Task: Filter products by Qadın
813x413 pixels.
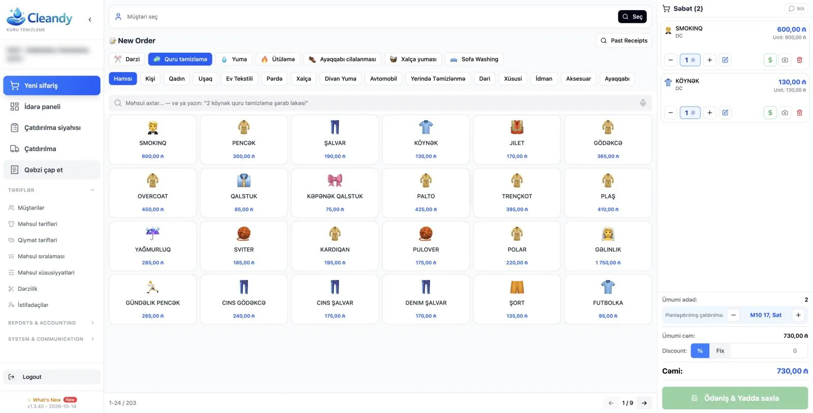Action: click(x=177, y=79)
